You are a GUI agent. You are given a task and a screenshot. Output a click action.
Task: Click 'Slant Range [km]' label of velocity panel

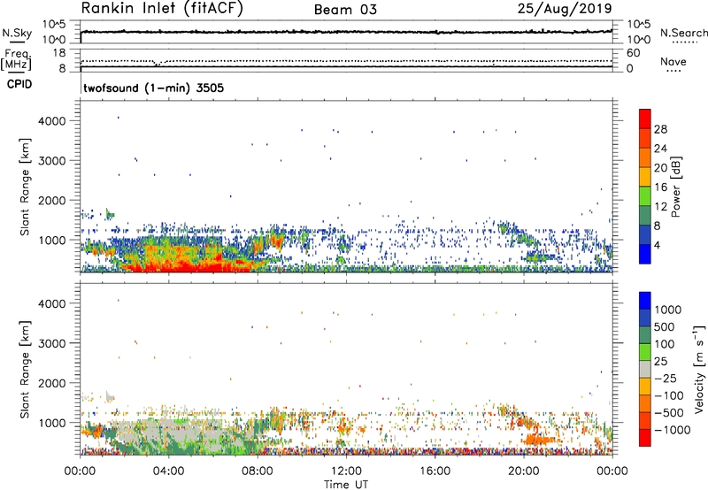(x=25, y=369)
